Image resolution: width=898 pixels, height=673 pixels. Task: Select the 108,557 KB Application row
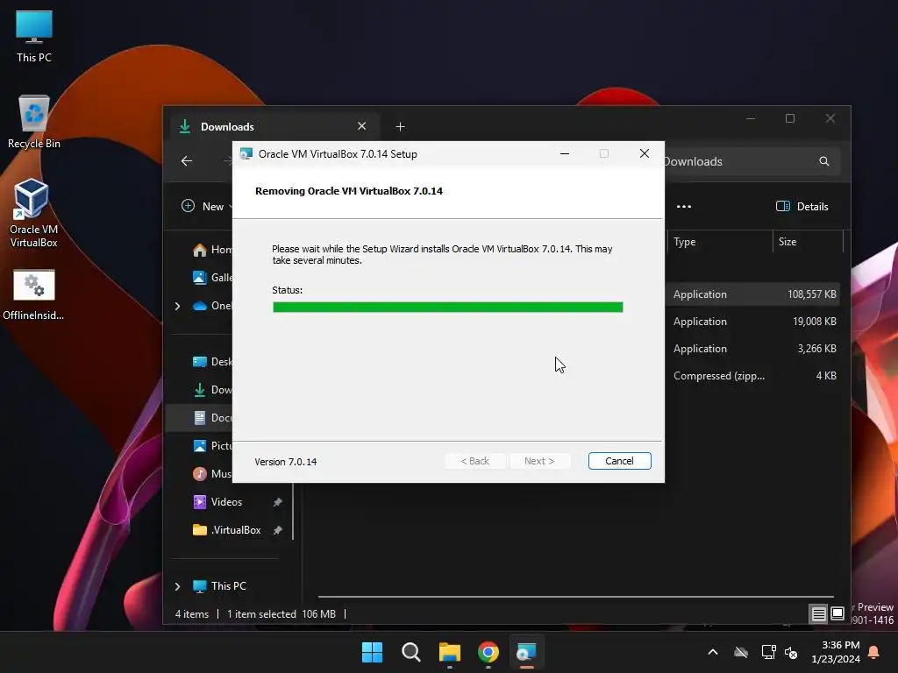[x=753, y=294]
